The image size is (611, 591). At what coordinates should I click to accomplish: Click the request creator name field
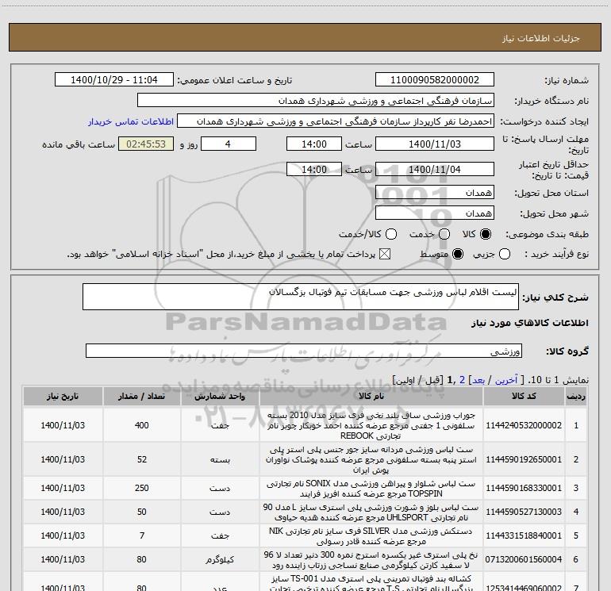[336, 121]
